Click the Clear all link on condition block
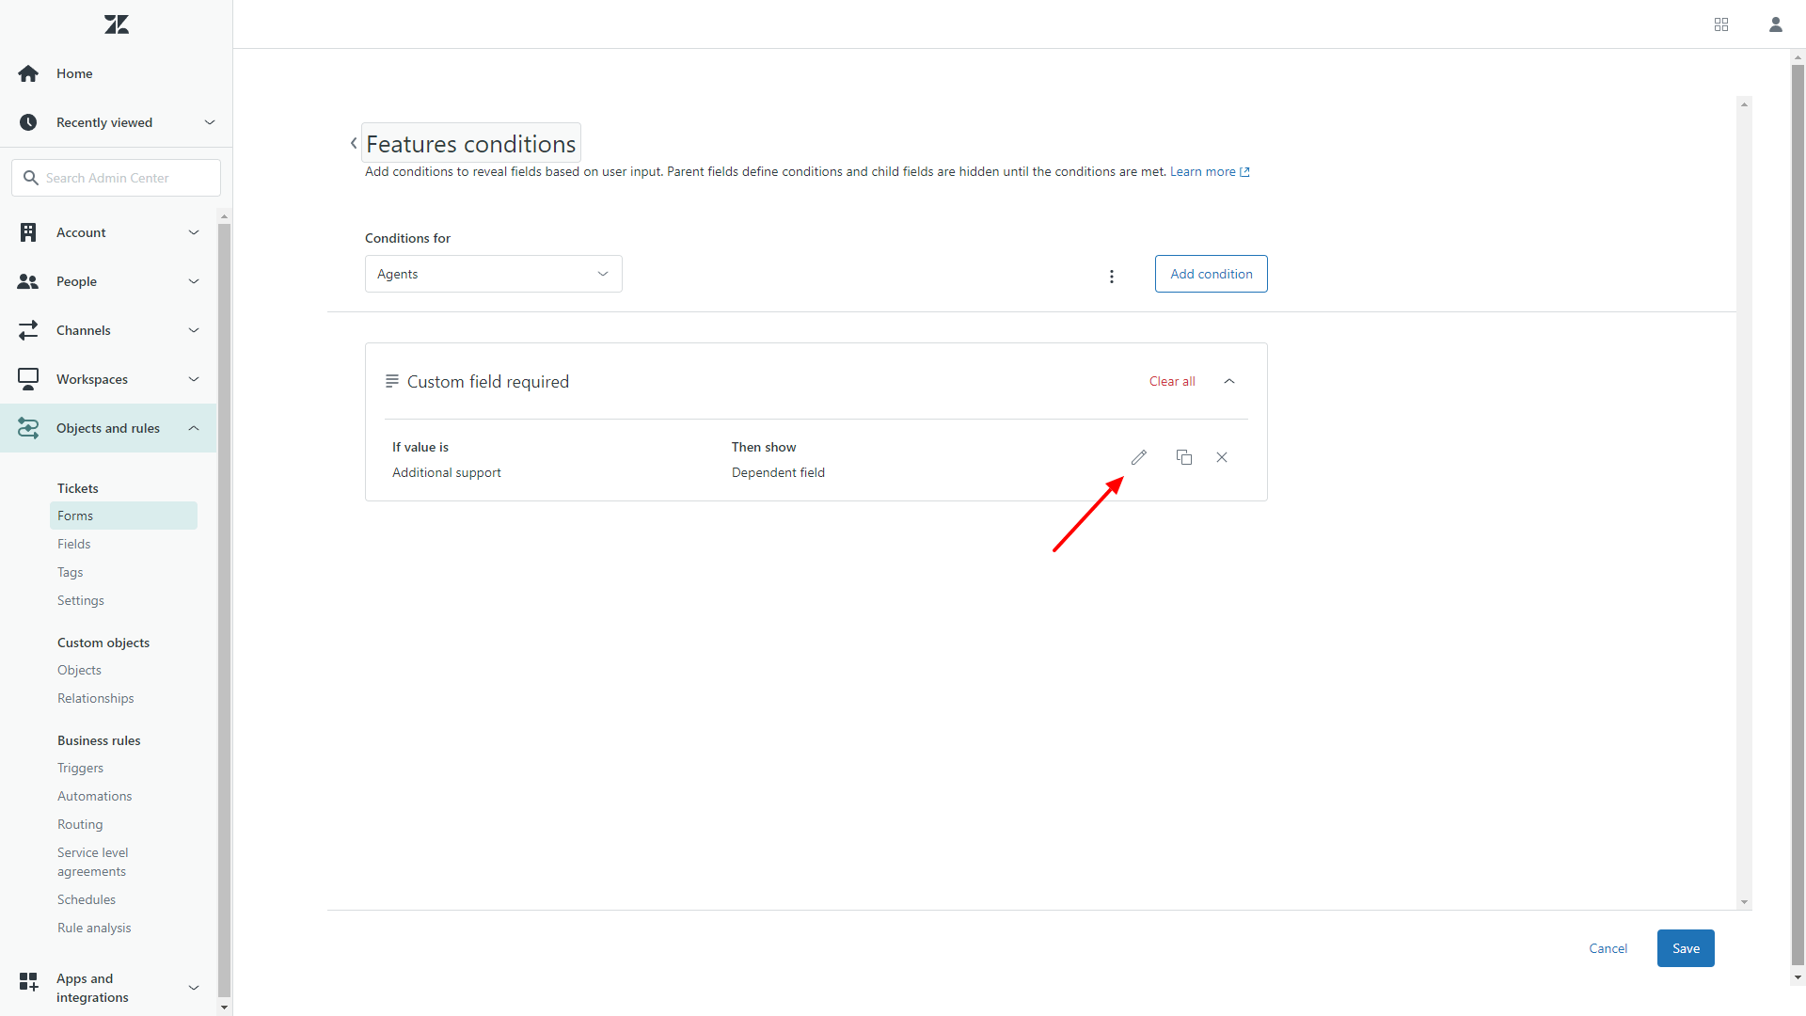1806x1016 pixels. 1171,381
